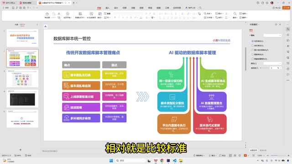Select slide 3 thumbnail
Screen dimensions: 292x164
tap(22, 78)
